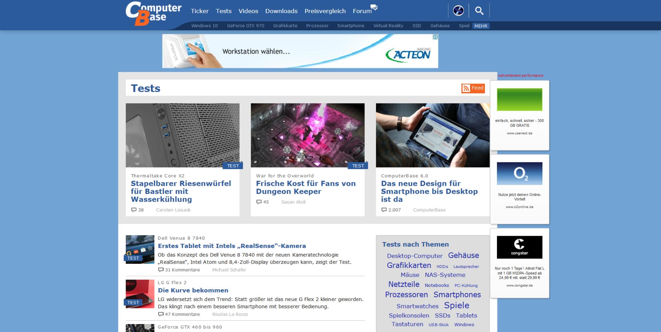This screenshot has height=332, width=661.
Task: Open headline Das neue Design für Smartphone
Action: [x=429, y=191]
